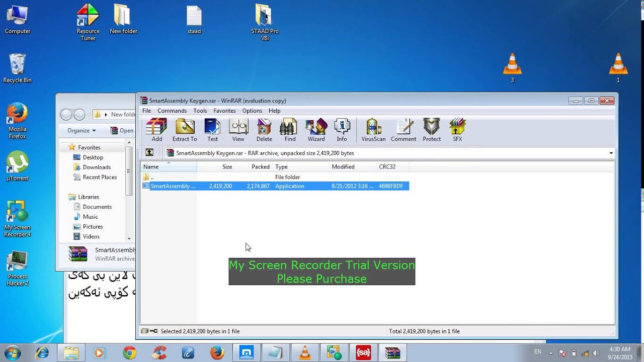Click Favorites in Explorer navigation pane
The image size is (644, 362).
click(89, 147)
